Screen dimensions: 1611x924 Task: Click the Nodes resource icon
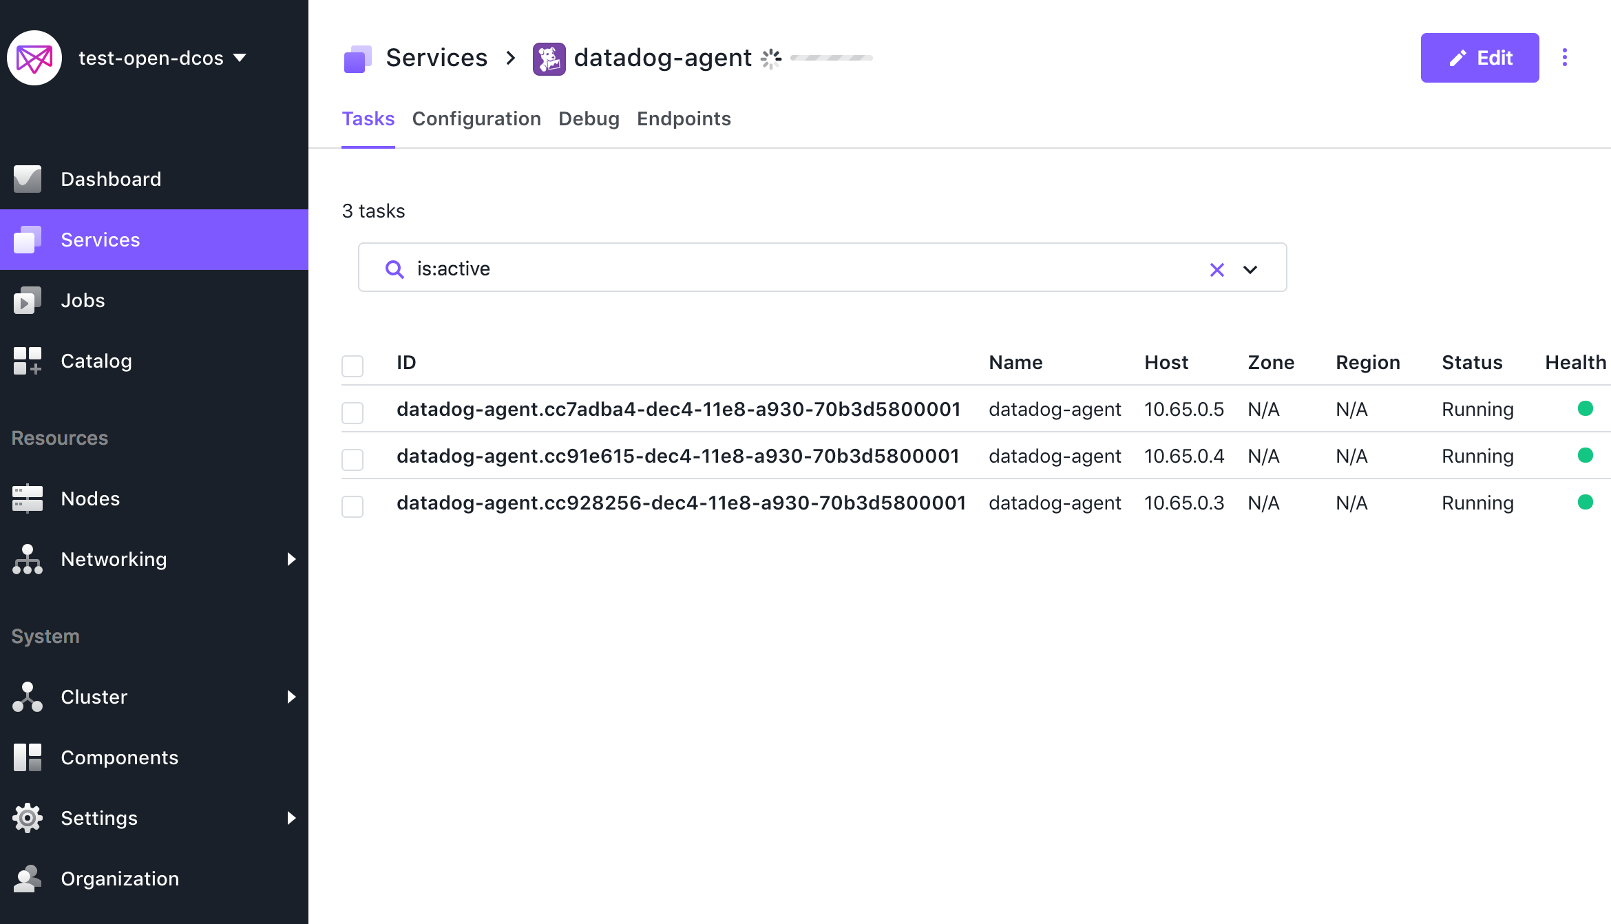[x=27, y=498]
